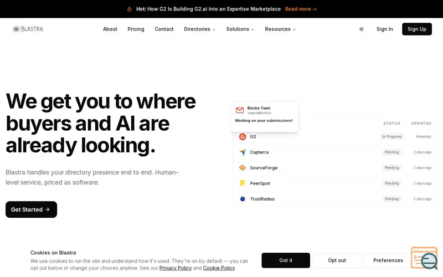Click the Blastra logo in the header
The image size is (443, 277).
[x=27, y=29]
